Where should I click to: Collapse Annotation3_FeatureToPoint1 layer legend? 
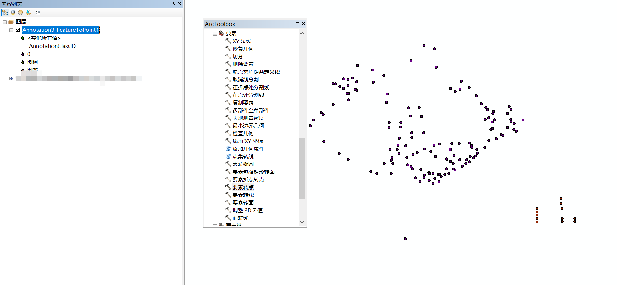pyautogui.click(x=11, y=30)
